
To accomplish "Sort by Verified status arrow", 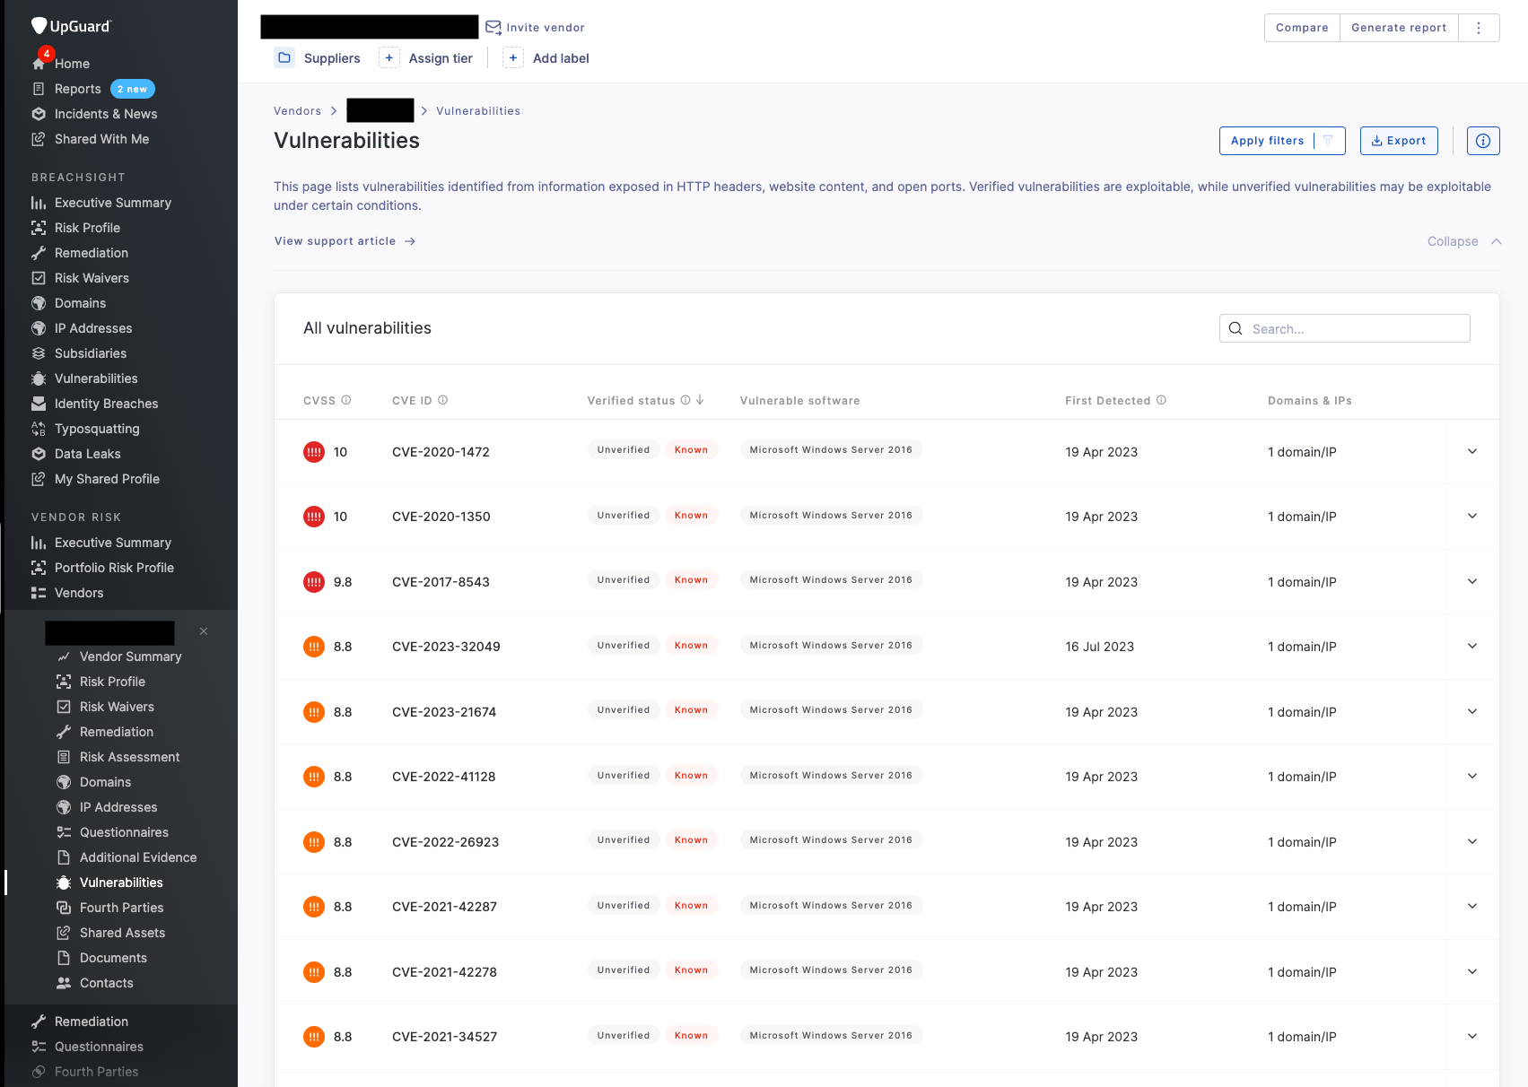I will click(x=700, y=400).
